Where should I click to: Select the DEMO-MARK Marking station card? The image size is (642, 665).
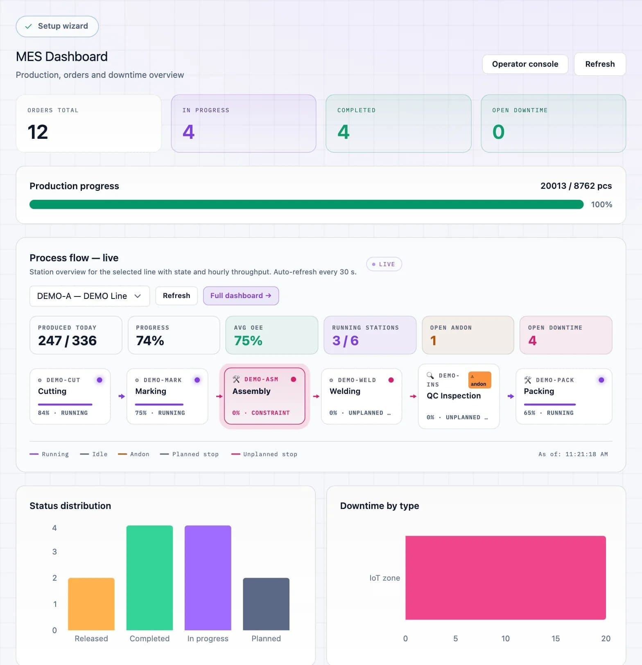[x=167, y=396]
